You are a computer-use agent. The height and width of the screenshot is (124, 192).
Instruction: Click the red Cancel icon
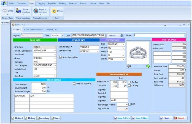click(176, 118)
